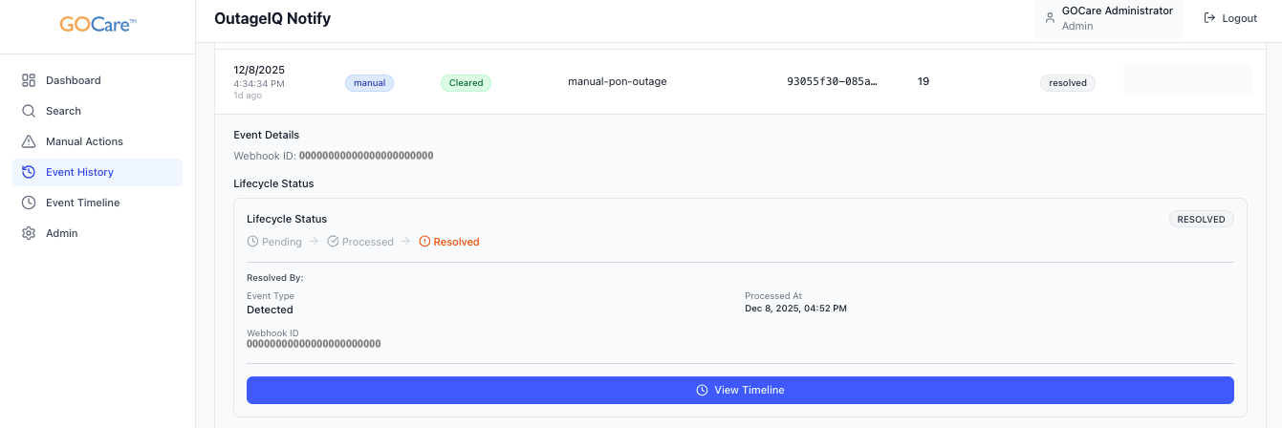Click the user profile avatar icon

(1050, 18)
